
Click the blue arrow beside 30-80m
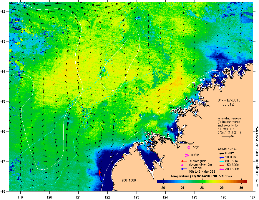tap(221, 157)
